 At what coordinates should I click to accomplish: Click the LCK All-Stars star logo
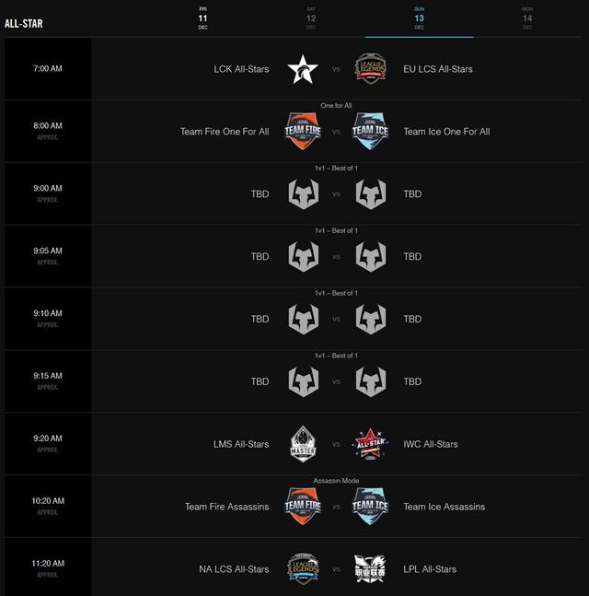click(x=303, y=69)
